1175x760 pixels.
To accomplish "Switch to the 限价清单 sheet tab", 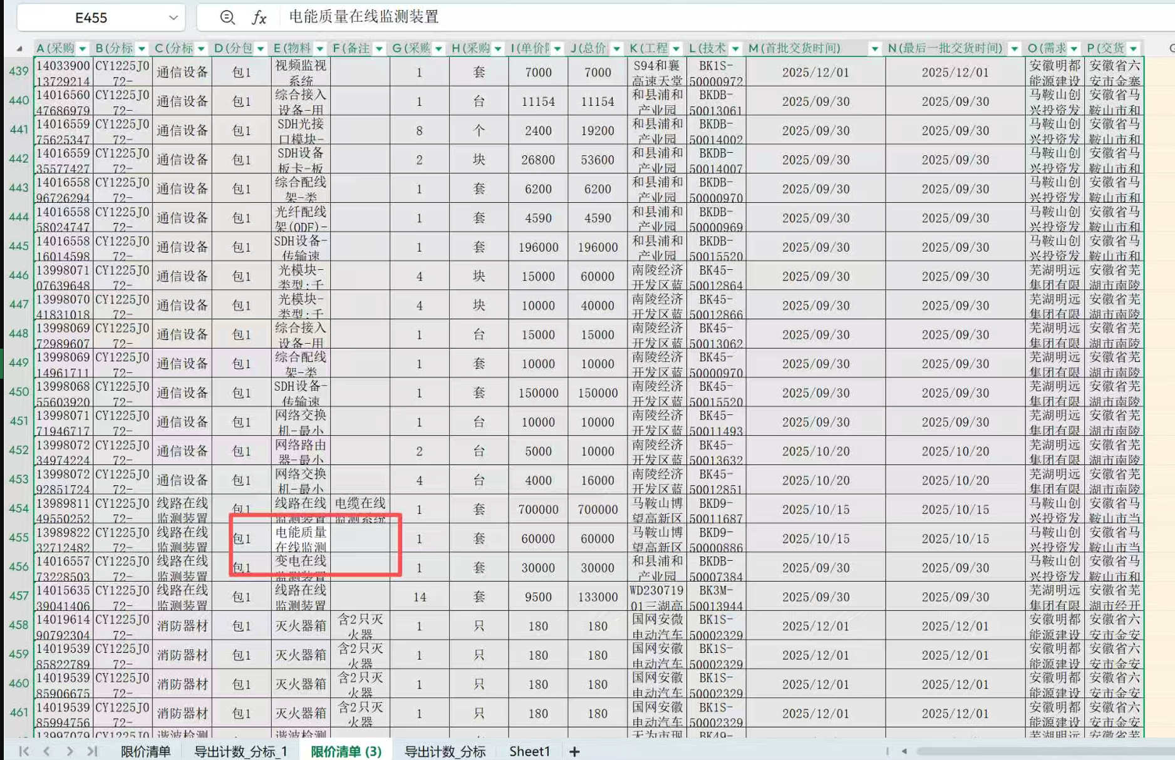I will click(145, 751).
